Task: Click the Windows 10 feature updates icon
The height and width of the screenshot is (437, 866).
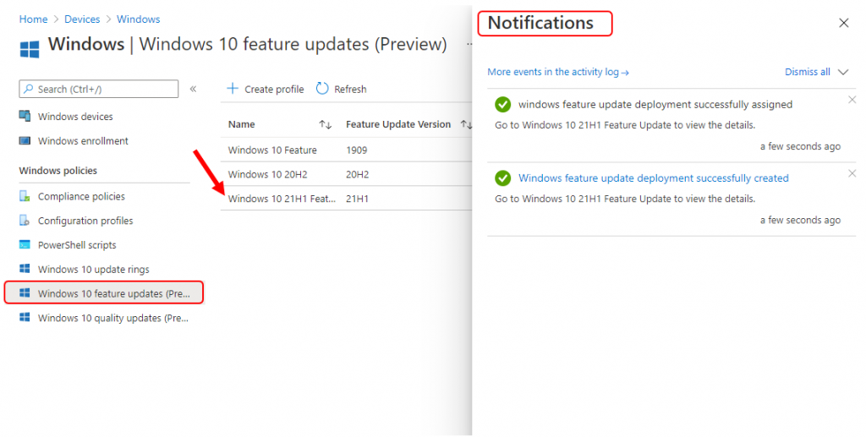Action: click(x=25, y=293)
